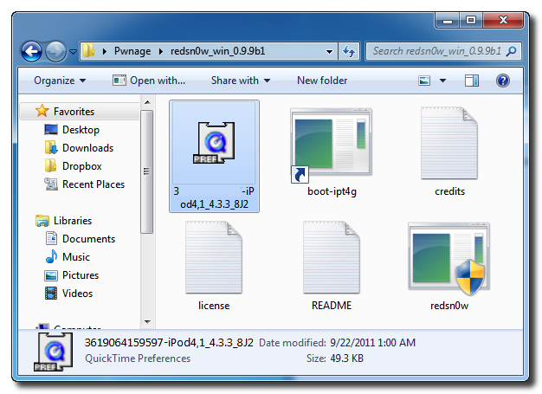
Task: Select redsn0w_win_0.9.9b1 in the address path
Action: click(218, 51)
